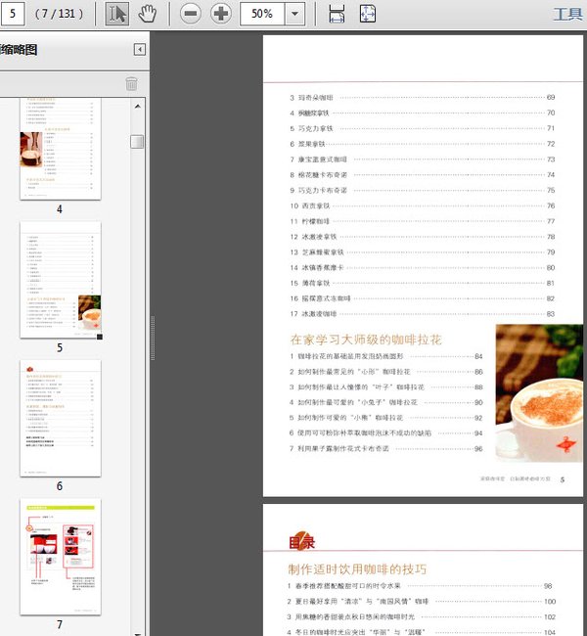Click the 缩略图 panel title
The width and height of the screenshot is (587, 636).
point(19,50)
